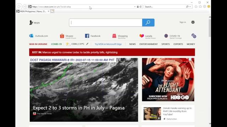The image size is (227, 127).
Task: Click the Sign in link
Action: [x=183, y=22]
